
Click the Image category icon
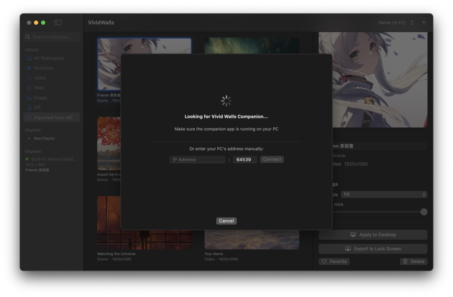coord(29,98)
